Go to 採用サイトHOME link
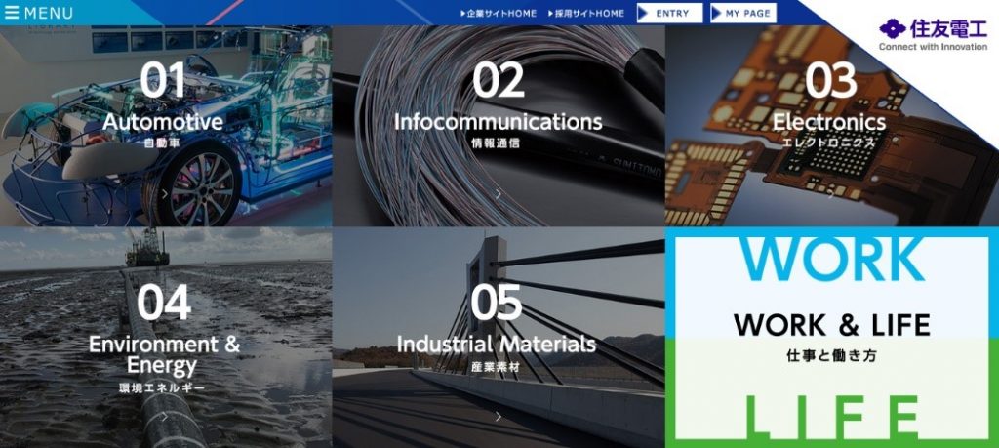Image resolution: width=999 pixels, height=448 pixels. click(586, 13)
